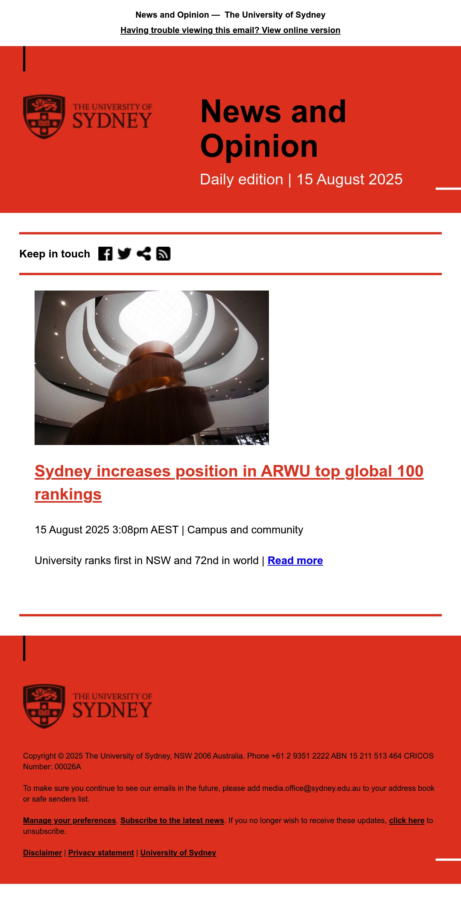Click the Read more link
This screenshot has width=461, height=900.
click(x=295, y=561)
